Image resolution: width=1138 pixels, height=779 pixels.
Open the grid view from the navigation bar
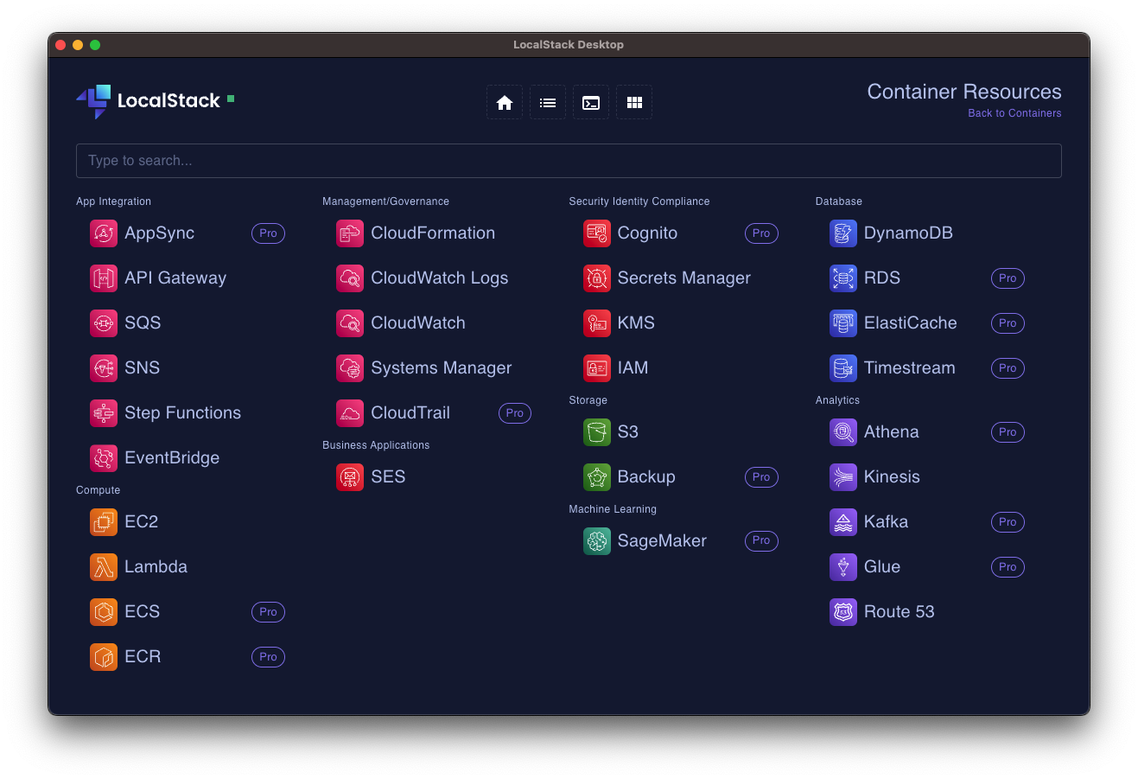point(633,102)
